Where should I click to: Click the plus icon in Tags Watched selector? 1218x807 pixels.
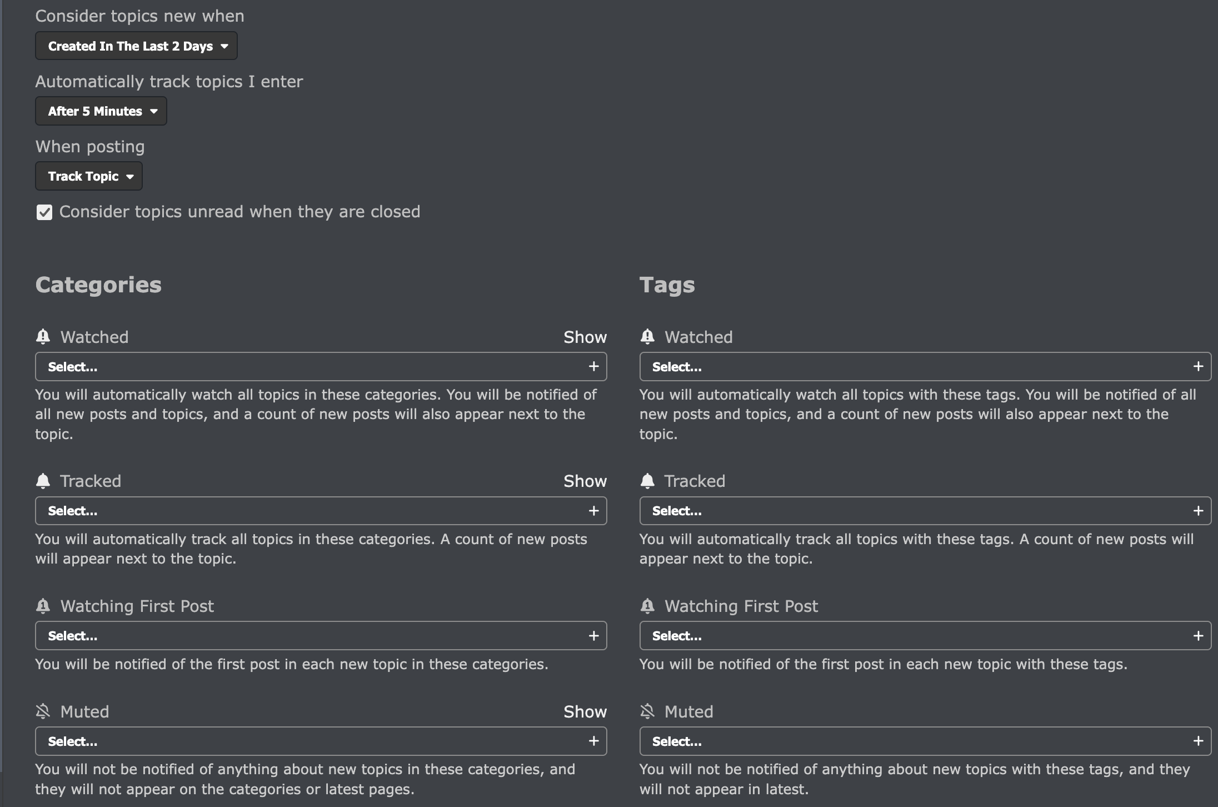pyautogui.click(x=1198, y=367)
